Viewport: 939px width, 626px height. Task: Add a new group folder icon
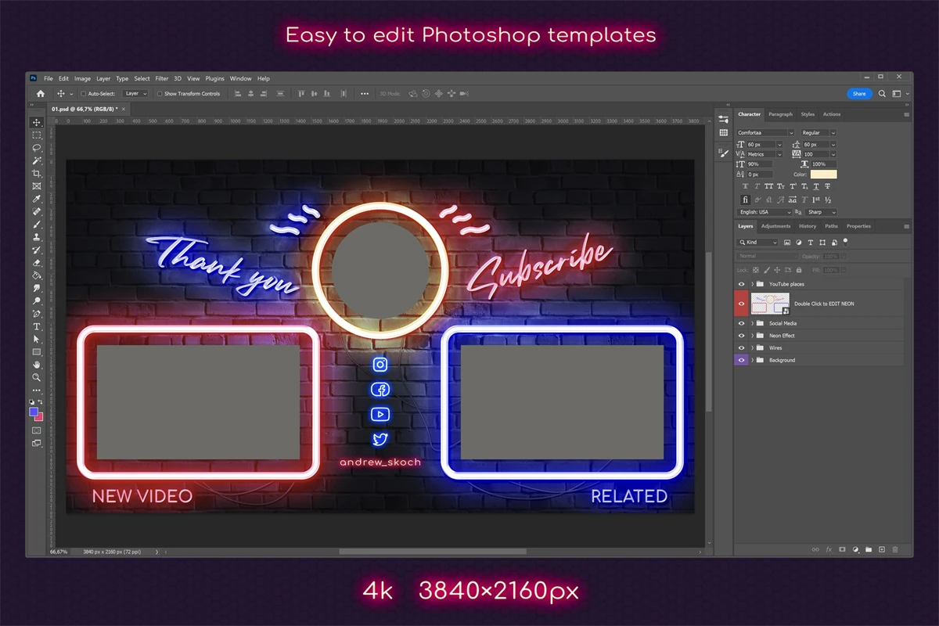pyautogui.click(x=868, y=549)
